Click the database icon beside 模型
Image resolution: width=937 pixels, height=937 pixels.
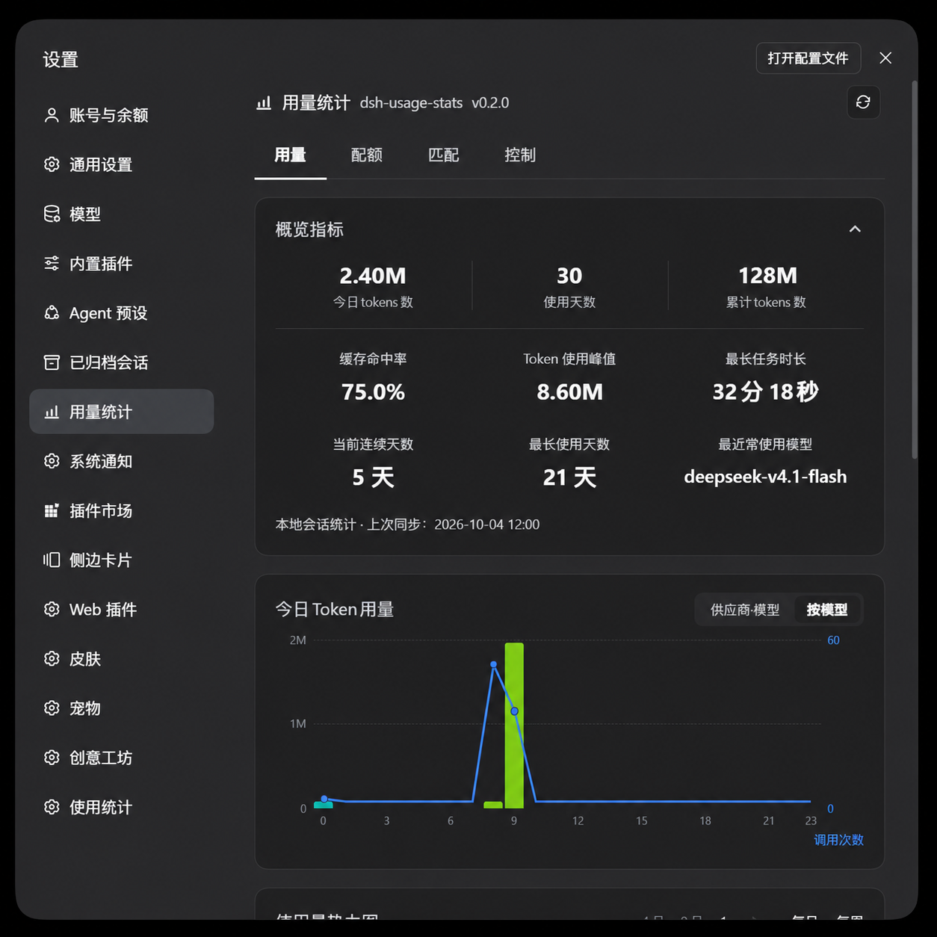(52, 214)
